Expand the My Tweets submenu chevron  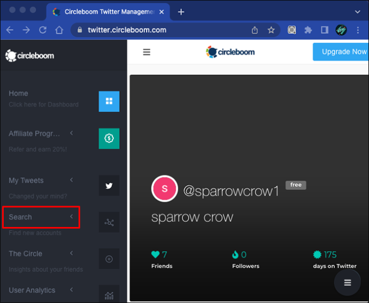coord(72,180)
